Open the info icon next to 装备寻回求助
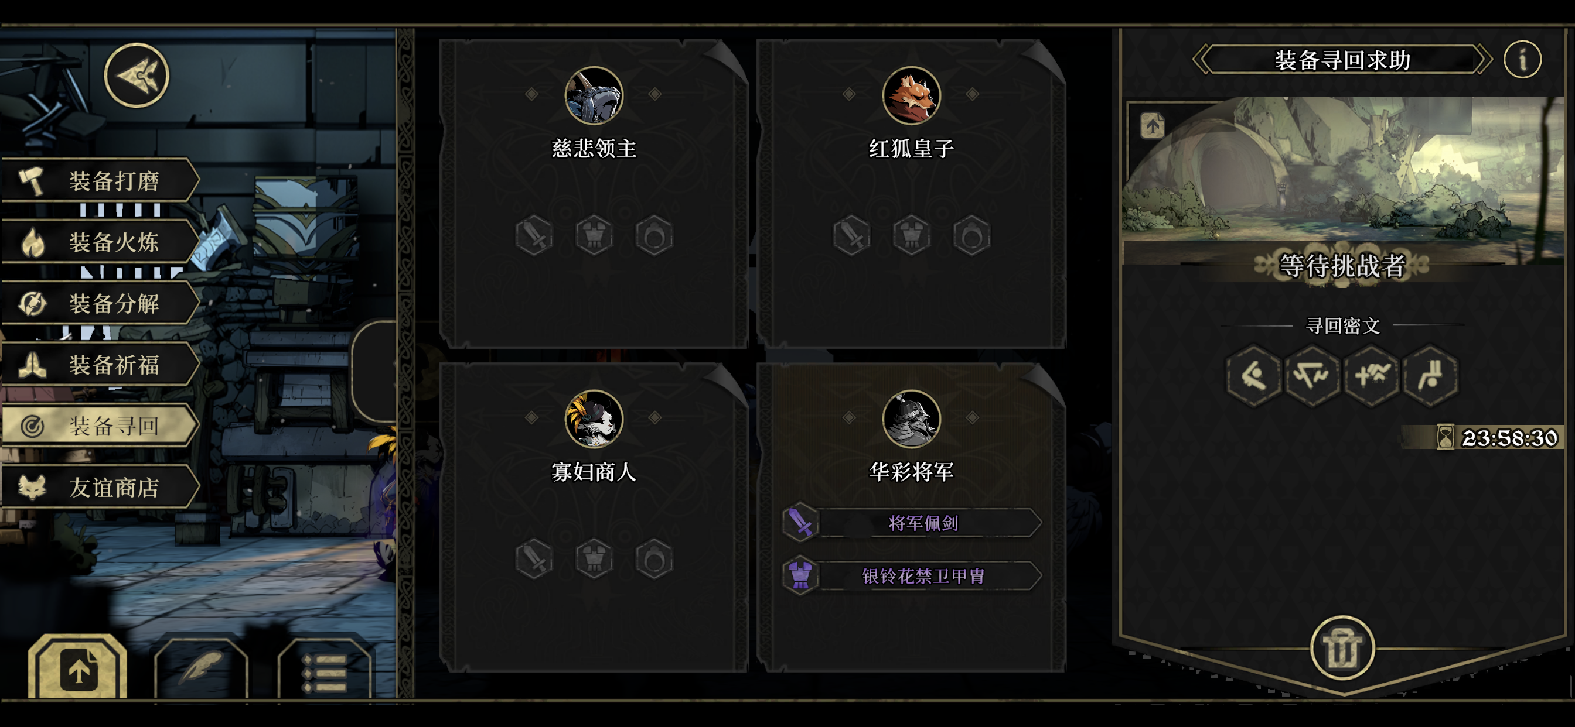The width and height of the screenshot is (1575, 727). click(1522, 60)
